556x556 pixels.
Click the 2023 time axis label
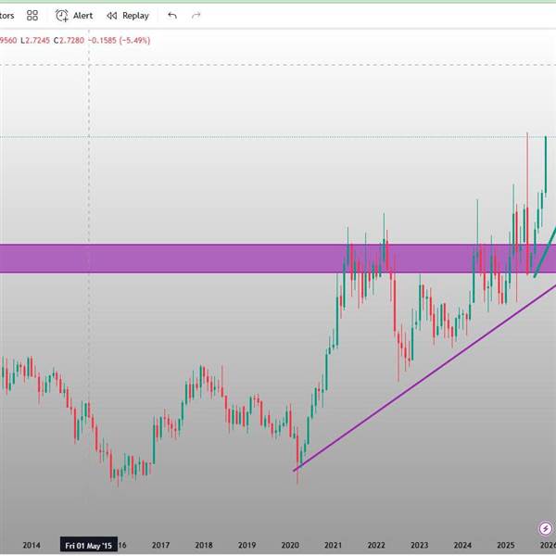point(420,545)
